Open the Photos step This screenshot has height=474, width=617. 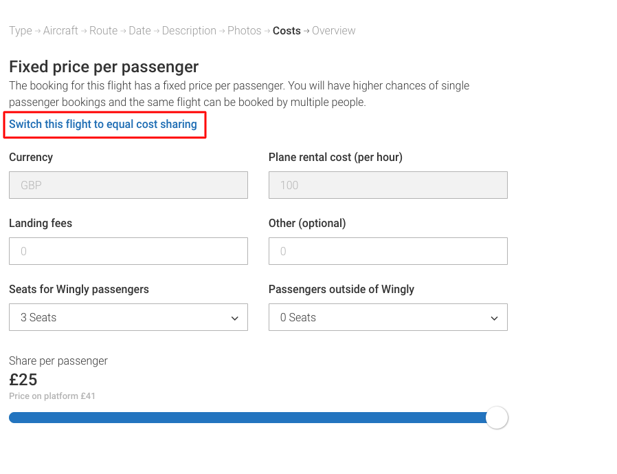(245, 31)
